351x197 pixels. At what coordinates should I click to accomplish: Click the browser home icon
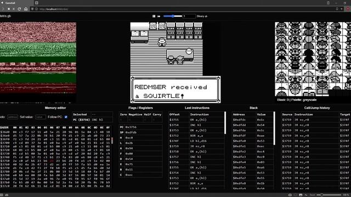(26, 9)
